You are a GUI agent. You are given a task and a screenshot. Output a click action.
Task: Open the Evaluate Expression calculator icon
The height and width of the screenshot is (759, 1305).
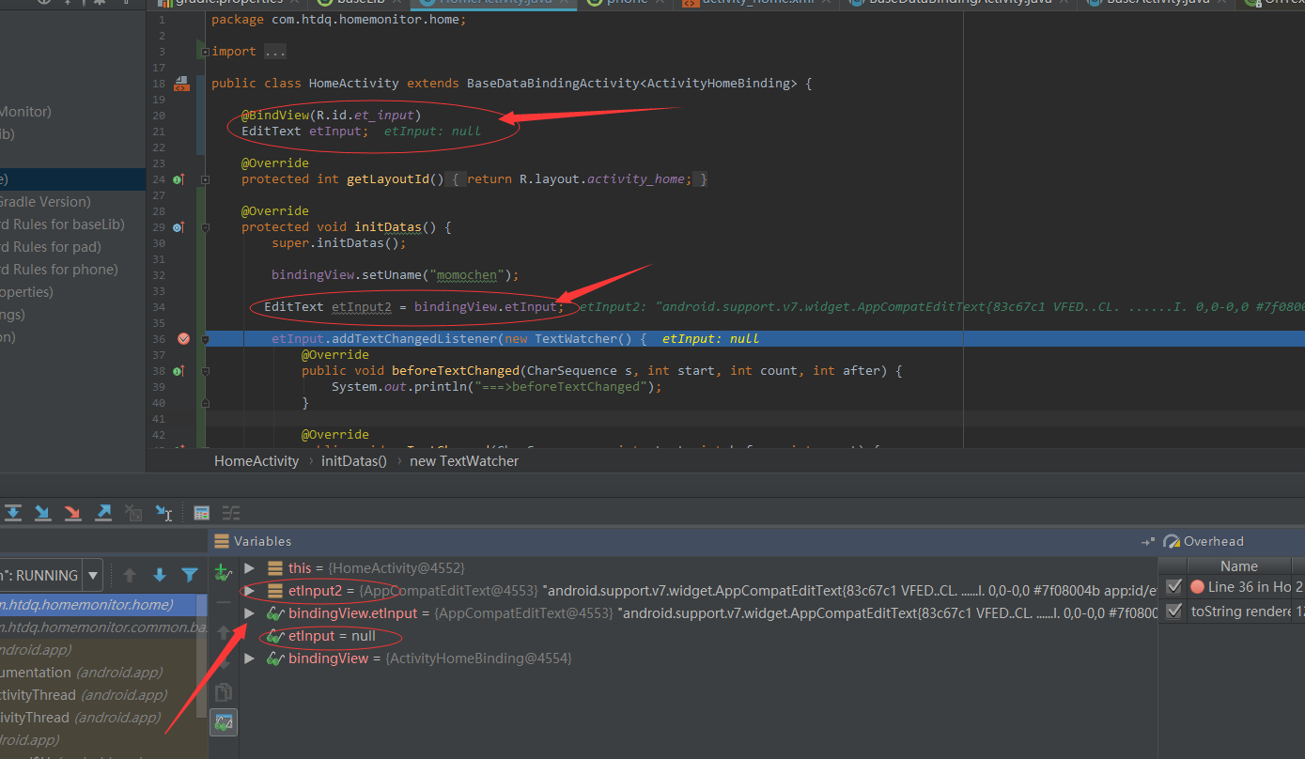[201, 512]
